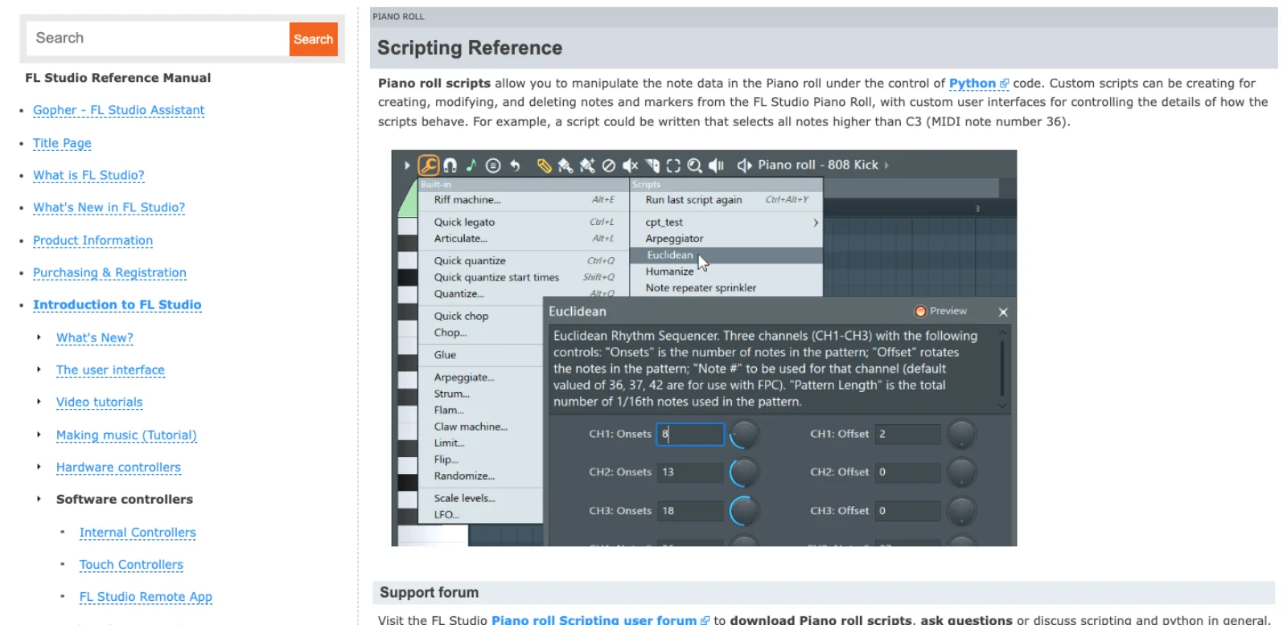Image resolution: width=1287 pixels, height=625 pixels.
Task: Open the piano roll main menu arrow
Action: click(407, 165)
